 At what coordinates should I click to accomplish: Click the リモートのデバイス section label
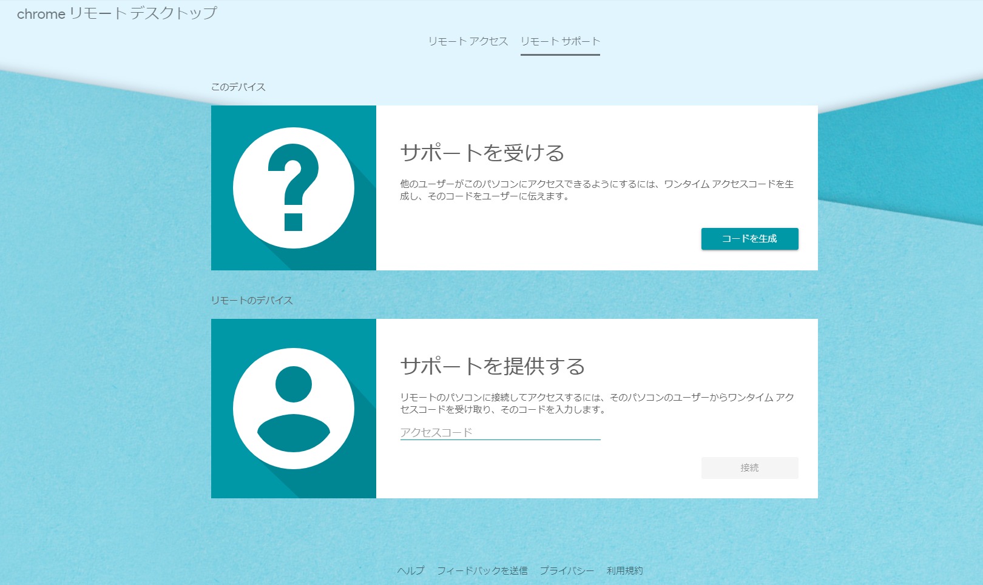(252, 301)
